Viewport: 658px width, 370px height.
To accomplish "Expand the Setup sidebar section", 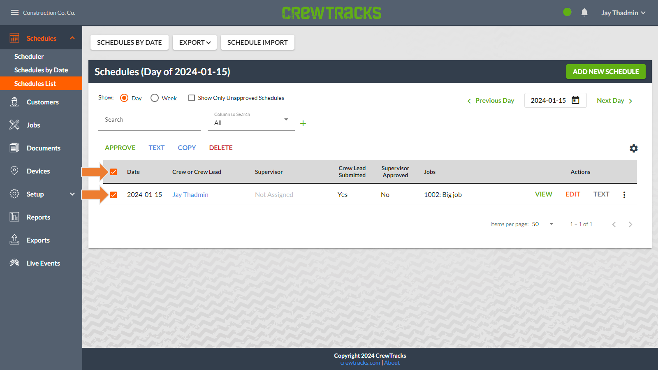I will coord(72,194).
